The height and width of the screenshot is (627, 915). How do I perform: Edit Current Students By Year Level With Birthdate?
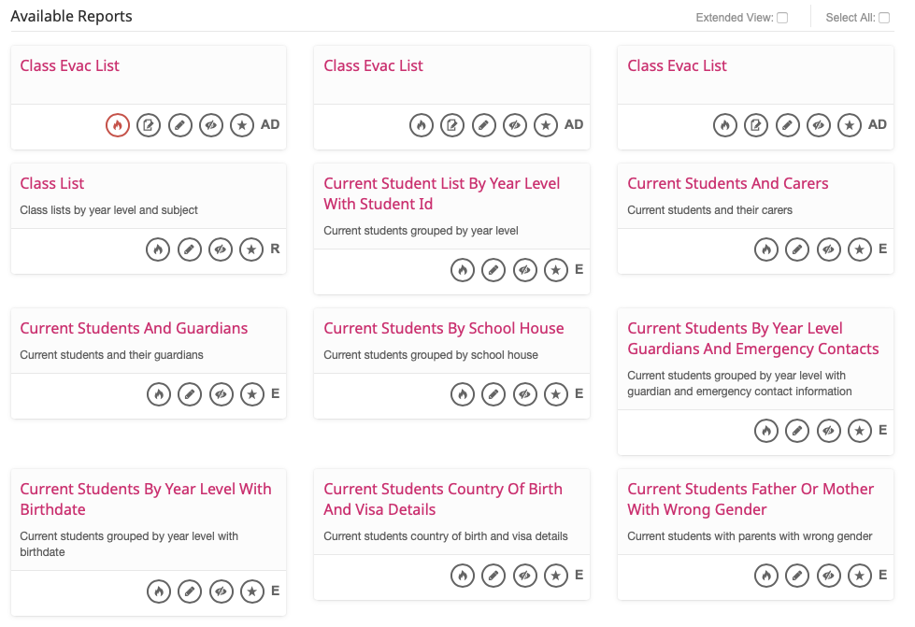190,591
